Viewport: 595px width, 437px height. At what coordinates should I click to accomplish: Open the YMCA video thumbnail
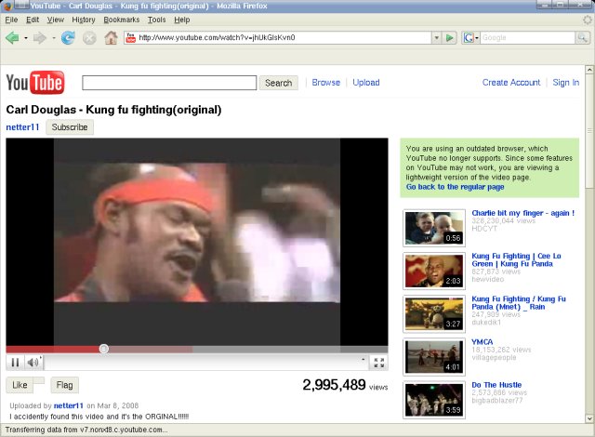click(434, 357)
